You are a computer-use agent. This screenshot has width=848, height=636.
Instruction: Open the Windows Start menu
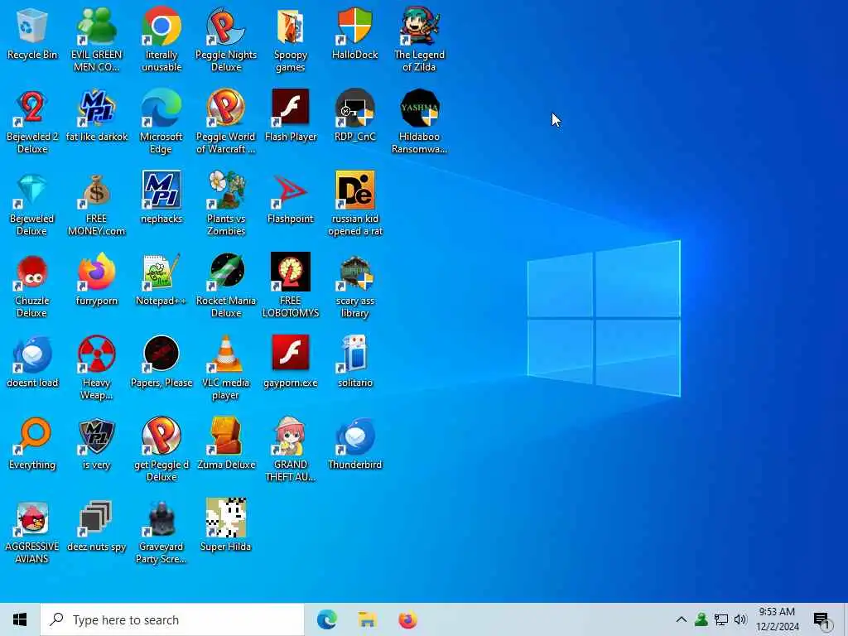click(x=20, y=619)
